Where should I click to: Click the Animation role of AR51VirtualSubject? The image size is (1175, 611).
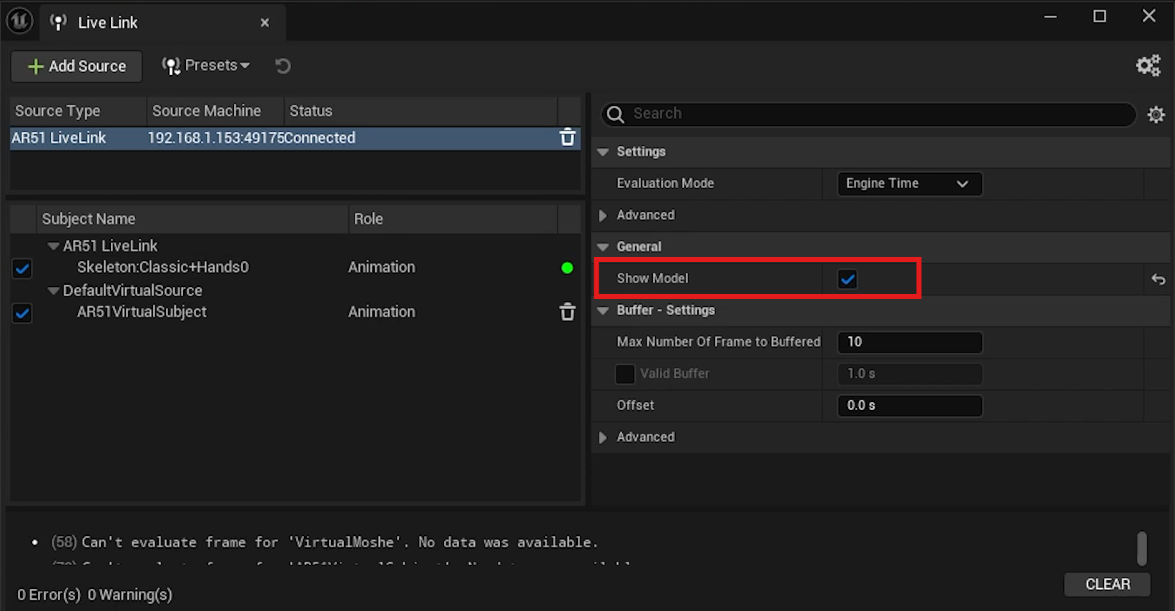pos(381,312)
